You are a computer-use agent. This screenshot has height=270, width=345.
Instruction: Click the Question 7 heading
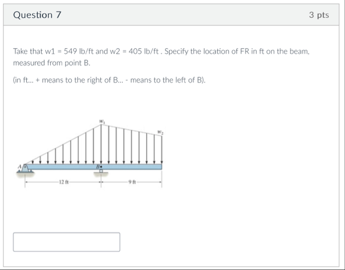(x=37, y=15)
